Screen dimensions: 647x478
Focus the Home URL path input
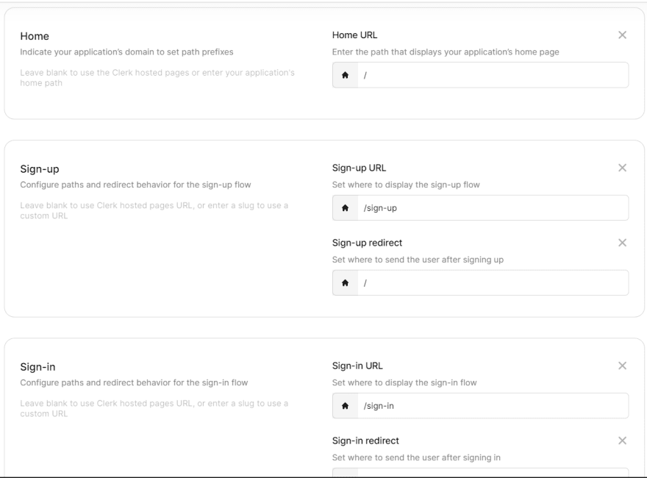coord(493,75)
